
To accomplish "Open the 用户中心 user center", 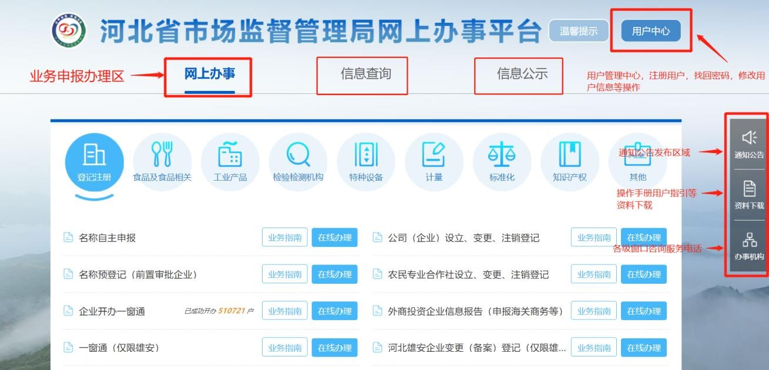I will click(652, 30).
